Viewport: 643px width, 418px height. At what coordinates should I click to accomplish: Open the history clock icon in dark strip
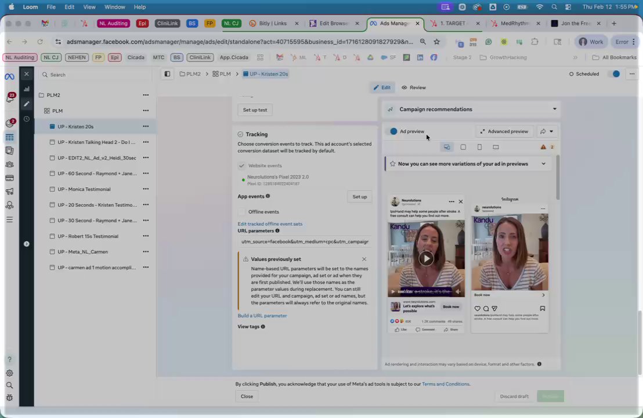pos(27,119)
